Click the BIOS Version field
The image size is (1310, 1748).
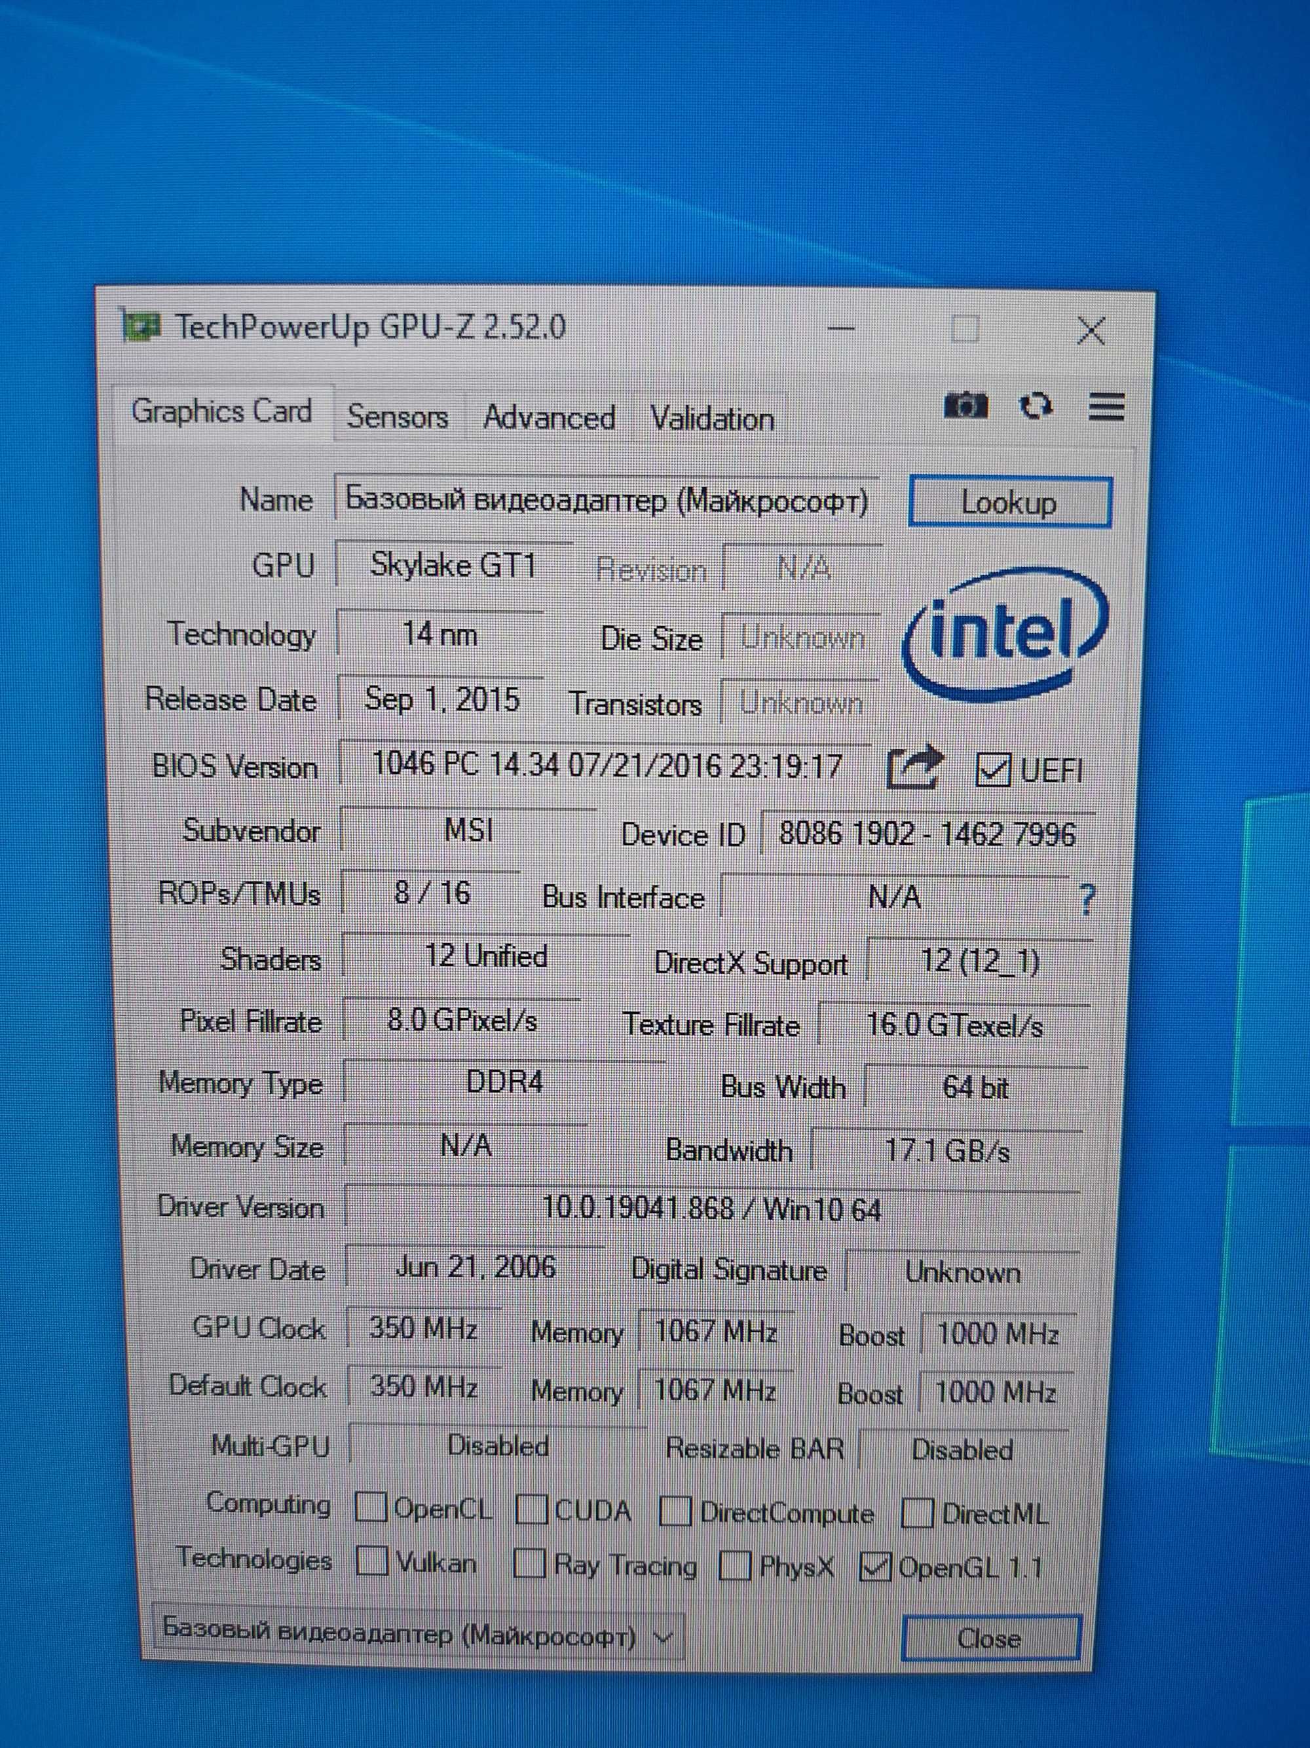point(607,765)
